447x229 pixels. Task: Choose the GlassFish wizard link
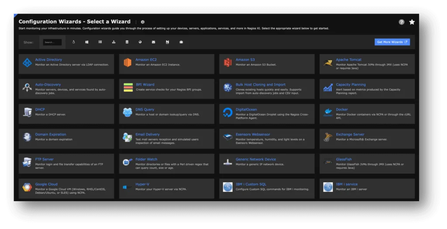pyautogui.click(x=344, y=159)
